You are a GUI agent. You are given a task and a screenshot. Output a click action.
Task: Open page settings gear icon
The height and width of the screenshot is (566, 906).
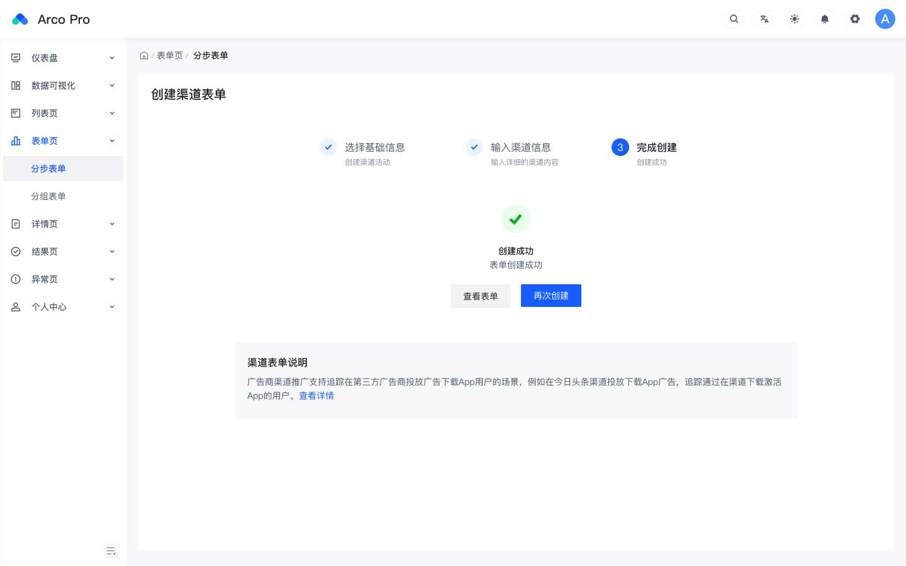(x=855, y=19)
